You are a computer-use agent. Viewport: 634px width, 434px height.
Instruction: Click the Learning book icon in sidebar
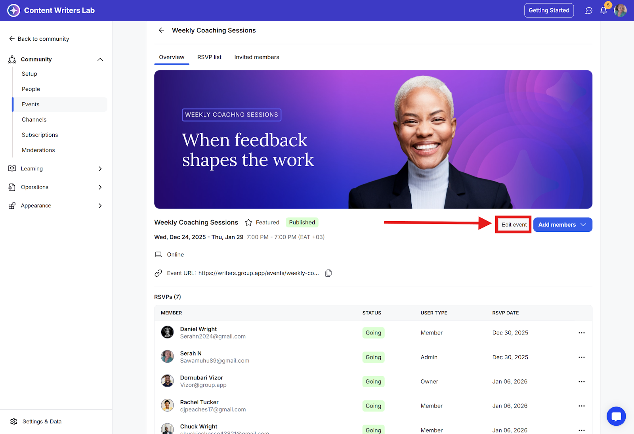click(x=12, y=168)
